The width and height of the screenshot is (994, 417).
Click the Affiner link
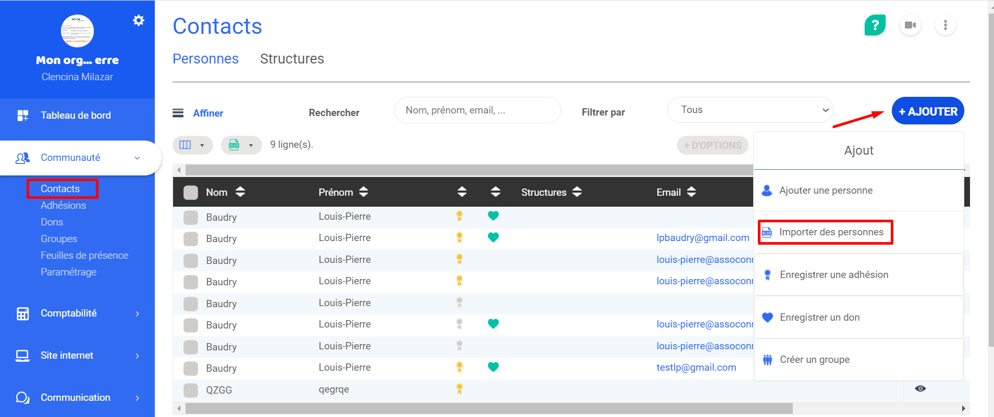(x=208, y=113)
